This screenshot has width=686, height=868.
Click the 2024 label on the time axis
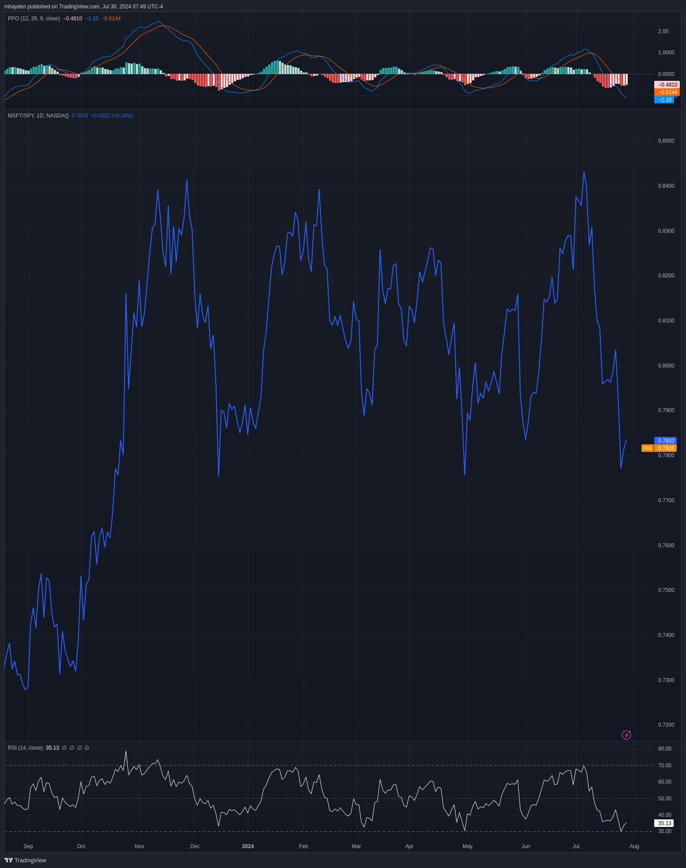coord(248,846)
